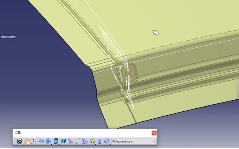Viewport: 239px width, 149px height.
Task: Select the teal 3D box icon
Action: [63, 141]
